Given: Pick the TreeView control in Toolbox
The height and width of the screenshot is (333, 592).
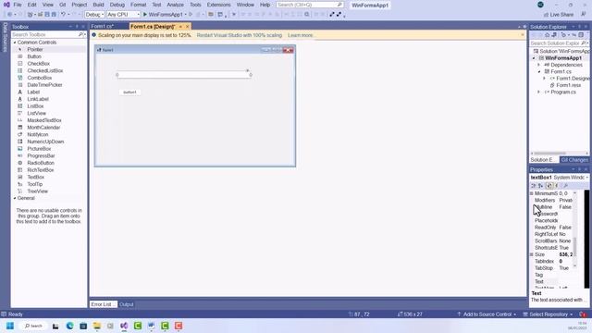Looking at the screenshot, I should click(37, 191).
